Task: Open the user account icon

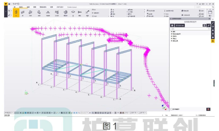Action: (x=200, y=4)
